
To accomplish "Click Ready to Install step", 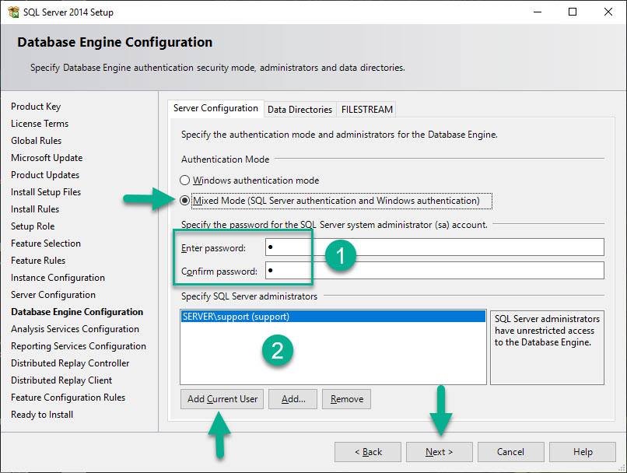I will [x=42, y=415].
